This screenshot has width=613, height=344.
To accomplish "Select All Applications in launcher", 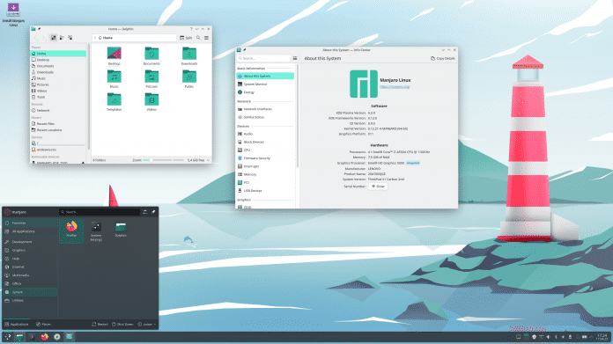I will coord(30,231).
